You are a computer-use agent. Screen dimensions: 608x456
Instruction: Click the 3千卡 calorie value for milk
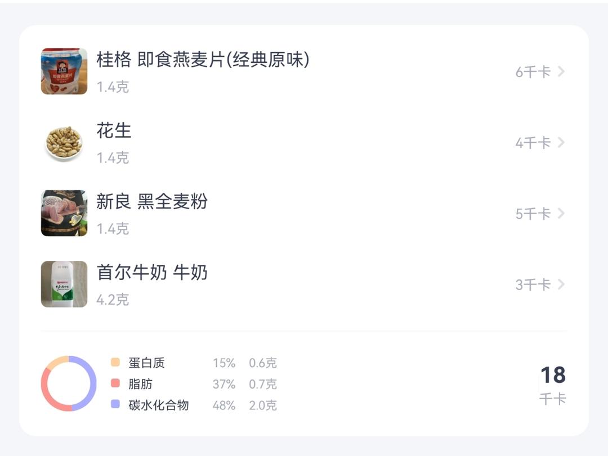533,285
